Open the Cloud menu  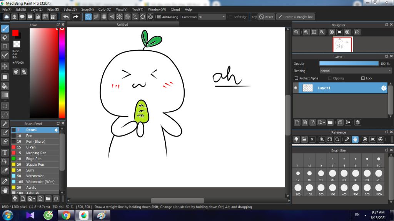175,10
